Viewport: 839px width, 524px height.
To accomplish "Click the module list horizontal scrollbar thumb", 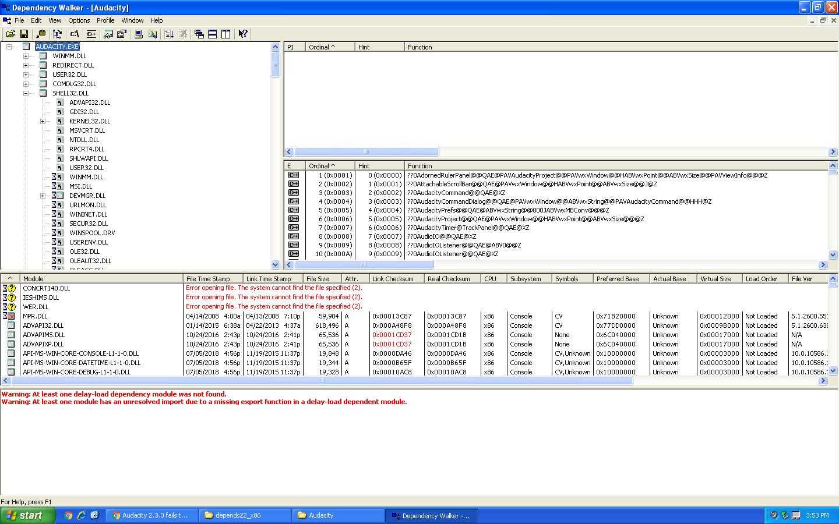I will click(x=322, y=381).
